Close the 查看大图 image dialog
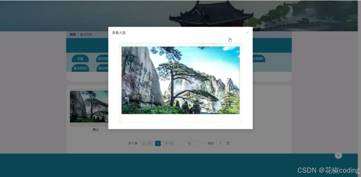361x177 pixels. (x=247, y=33)
